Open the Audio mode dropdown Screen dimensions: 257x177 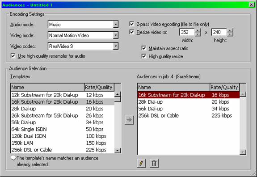pyautogui.click(x=116, y=25)
